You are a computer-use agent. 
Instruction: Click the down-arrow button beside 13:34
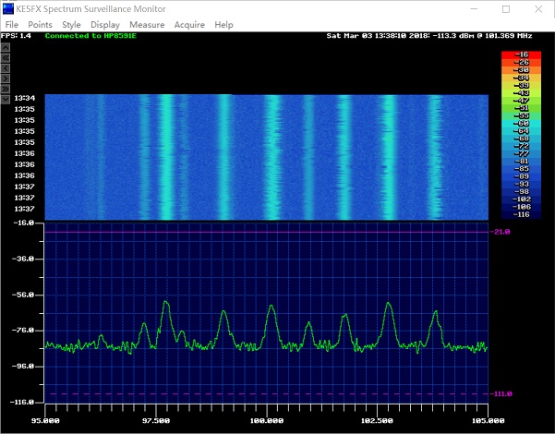coord(6,98)
